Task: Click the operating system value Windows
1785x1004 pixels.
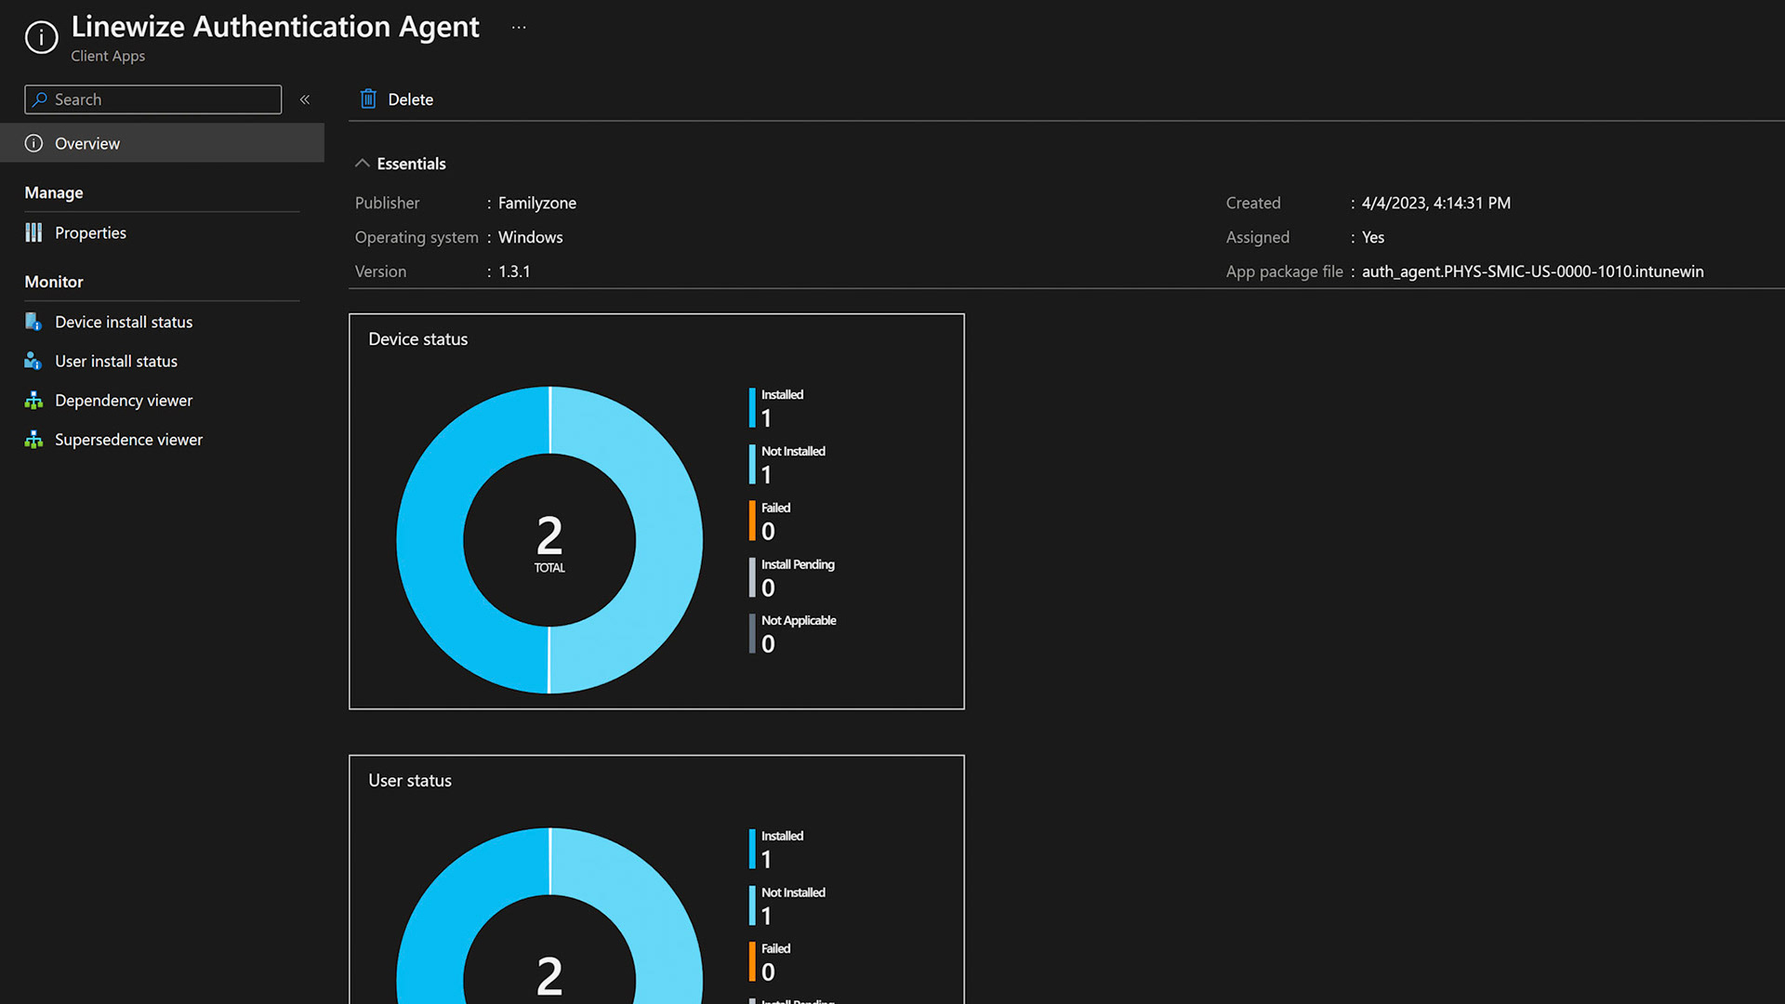Action: pos(530,237)
